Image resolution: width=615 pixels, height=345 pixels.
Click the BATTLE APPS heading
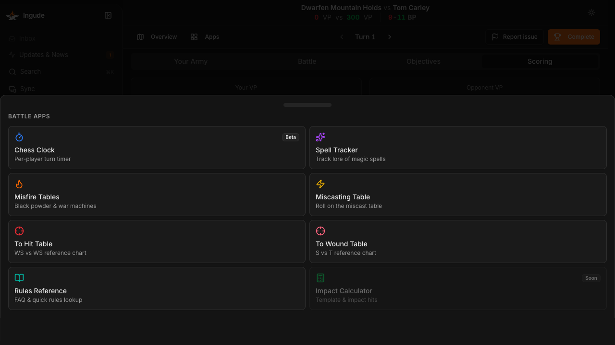(29, 116)
